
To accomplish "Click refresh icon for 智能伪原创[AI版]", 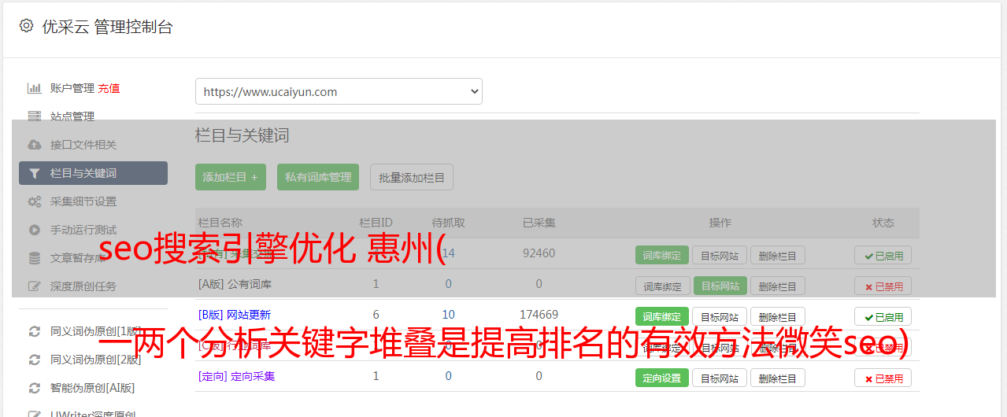I will point(34,388).
